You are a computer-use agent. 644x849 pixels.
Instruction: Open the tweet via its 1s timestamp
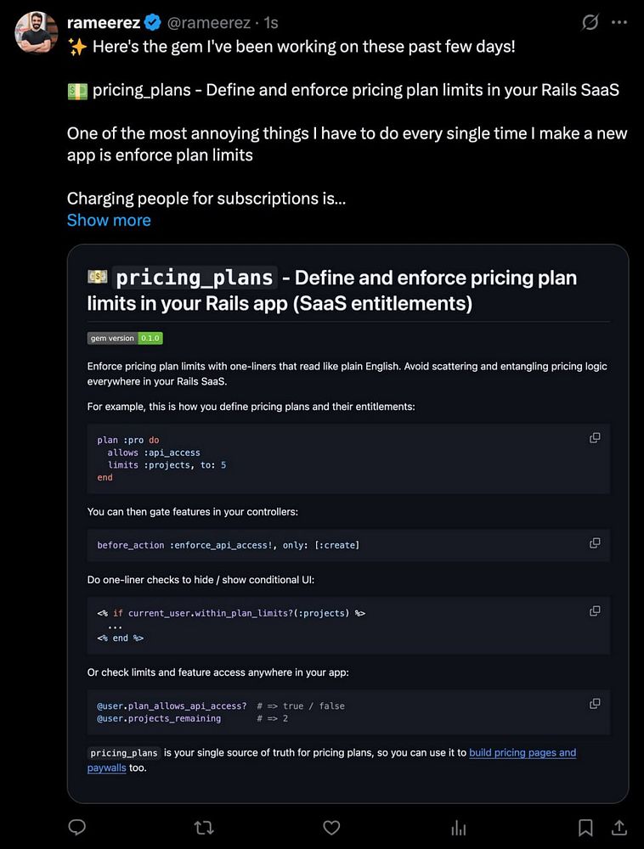[x=271, y=23]
